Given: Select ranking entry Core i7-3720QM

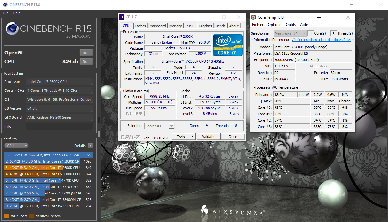Looking at the screenshot, I should coord(49,193).
